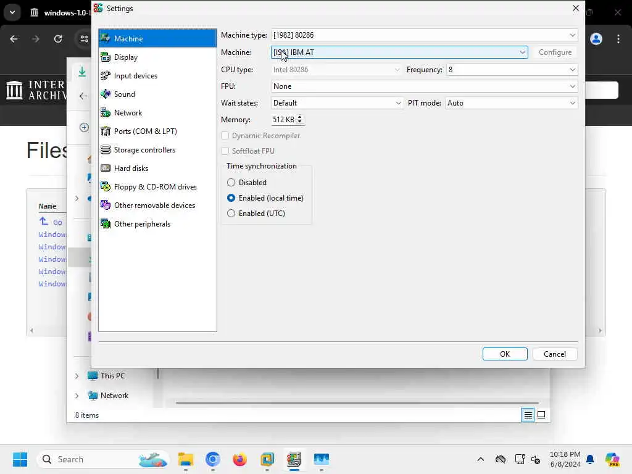Toggle the Dynamic Recompiler checkbox
Image resolution: width=632 pixels, height=474 pixels.
pos(225,135)
